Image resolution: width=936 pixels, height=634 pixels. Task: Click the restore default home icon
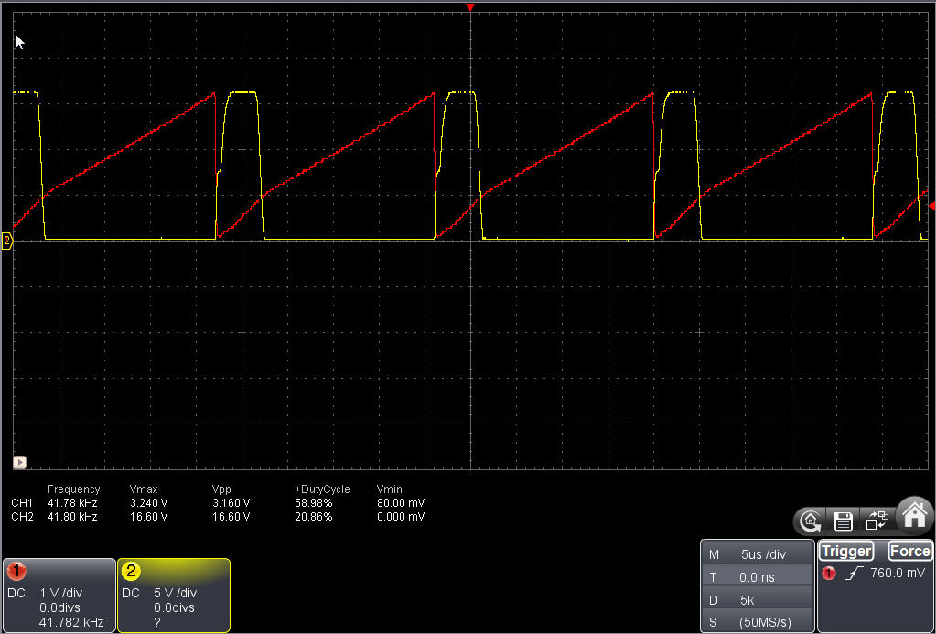pos(810,521)
